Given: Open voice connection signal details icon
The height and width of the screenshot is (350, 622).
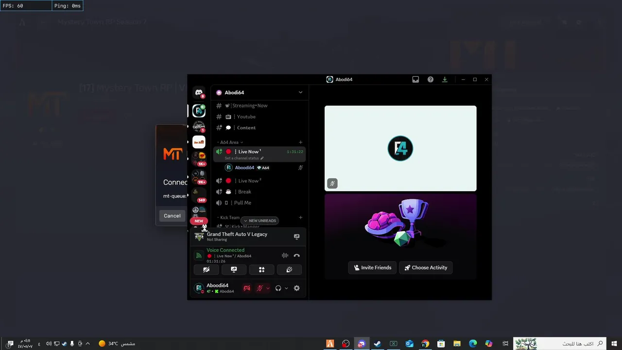Looking at the screenshot, I should (199, 255).
